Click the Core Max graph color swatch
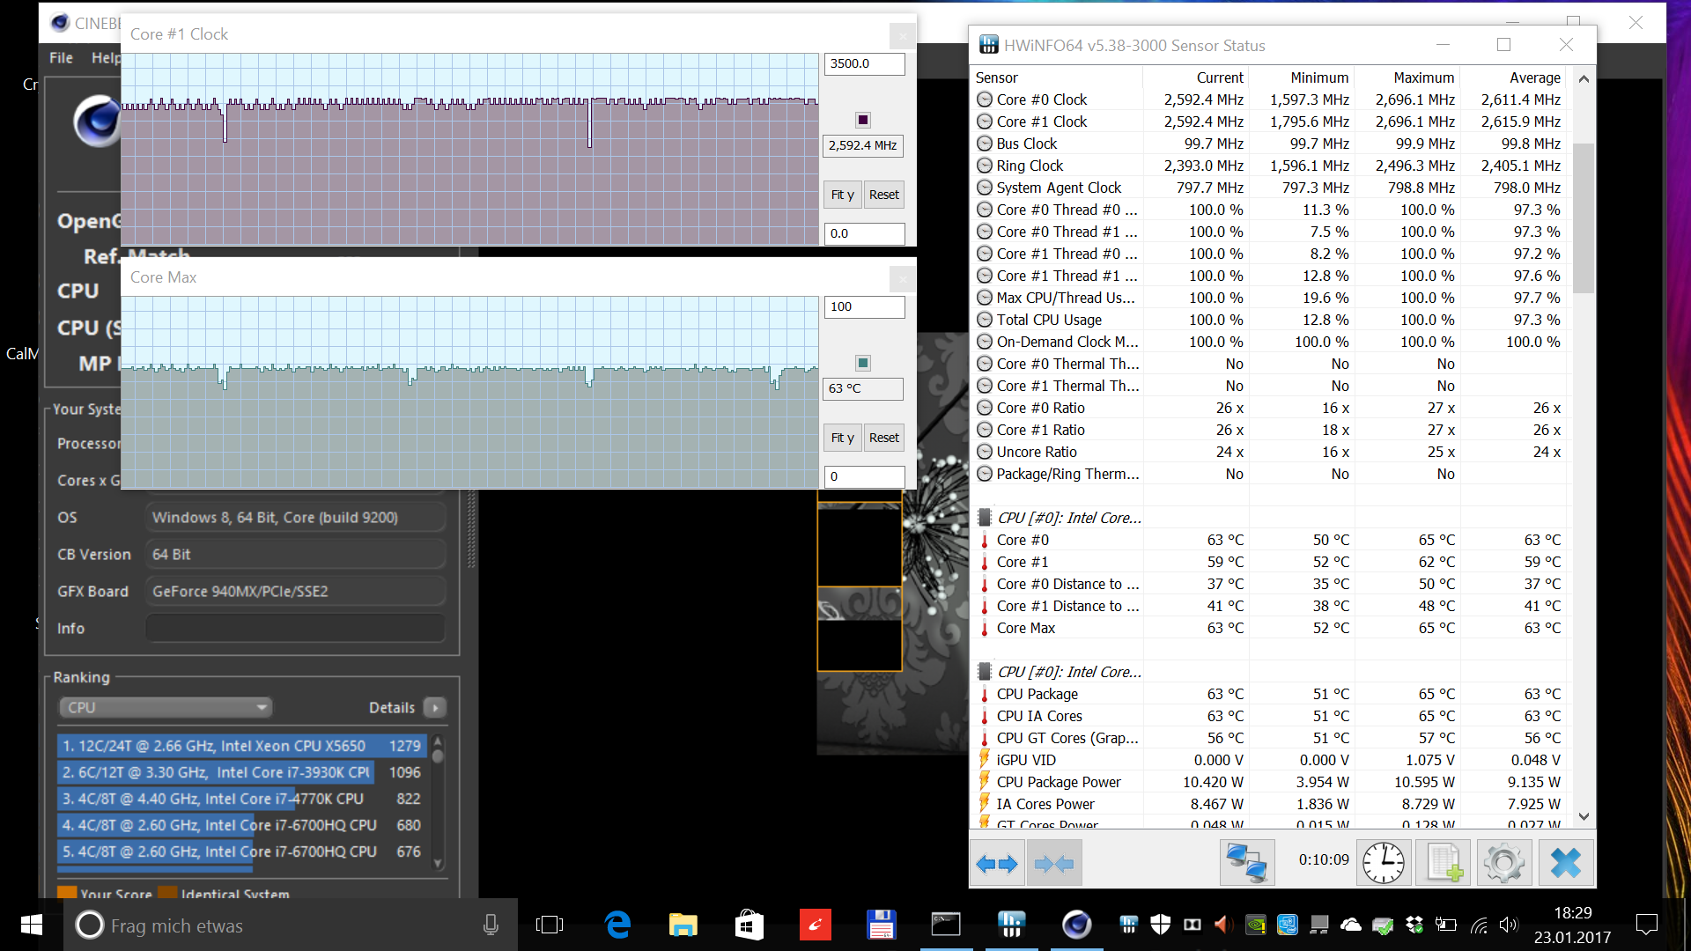Screen dimensions: 1691x951 (863, 363)
